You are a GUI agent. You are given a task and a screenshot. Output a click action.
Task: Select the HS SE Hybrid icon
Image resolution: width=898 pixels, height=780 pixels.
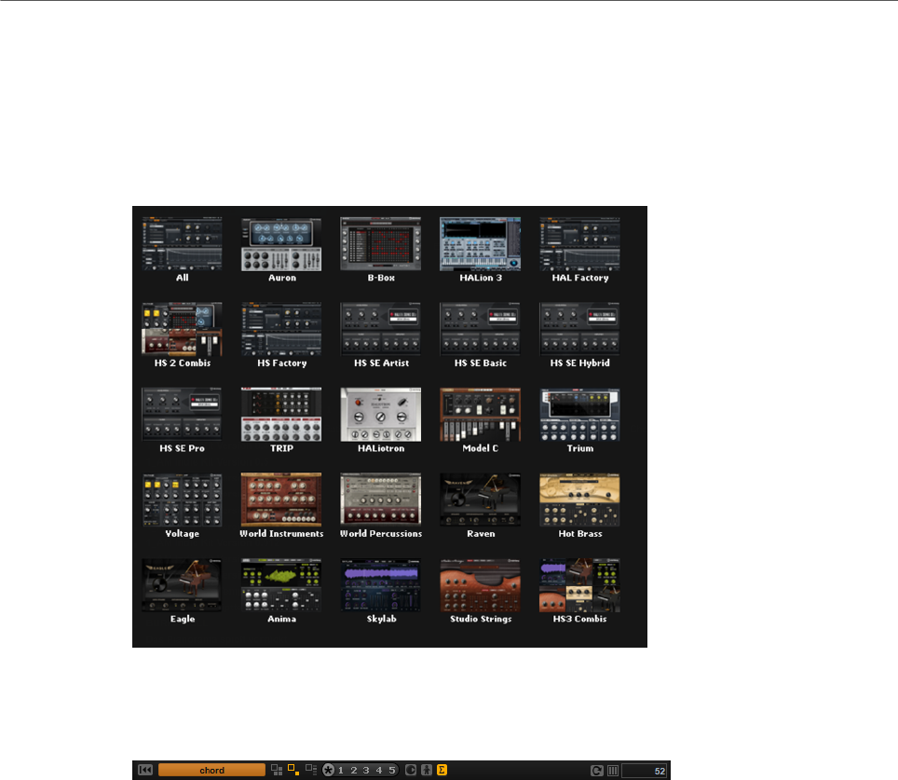579,329
